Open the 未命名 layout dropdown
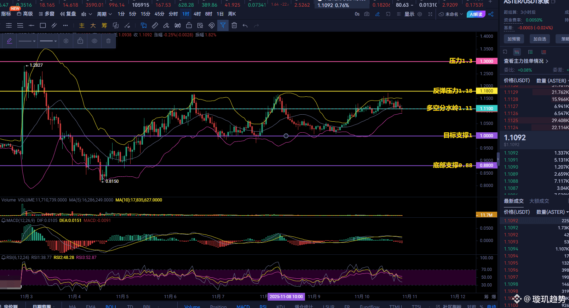This screenshot has width=569, height=308. click(x=451, y=14)
